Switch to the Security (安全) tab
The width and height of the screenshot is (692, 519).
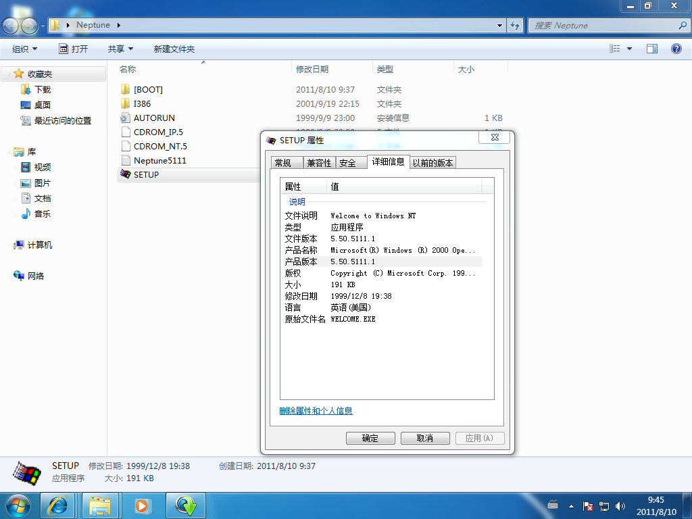click(x=351, y=163)
